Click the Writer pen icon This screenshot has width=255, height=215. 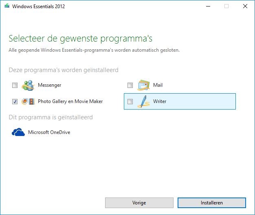point(143,101)
